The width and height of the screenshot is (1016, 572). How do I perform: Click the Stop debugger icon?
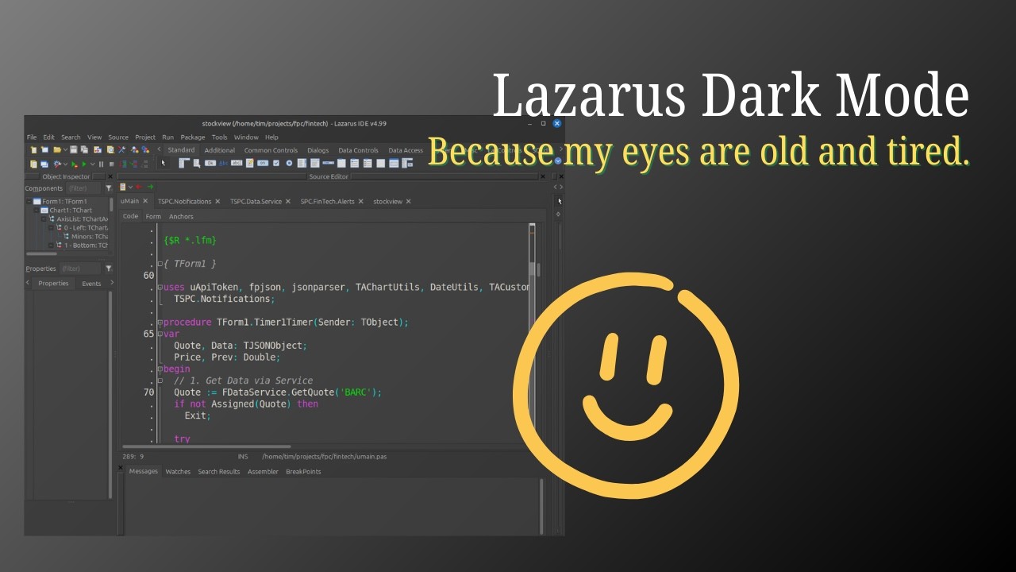[112, 164]
